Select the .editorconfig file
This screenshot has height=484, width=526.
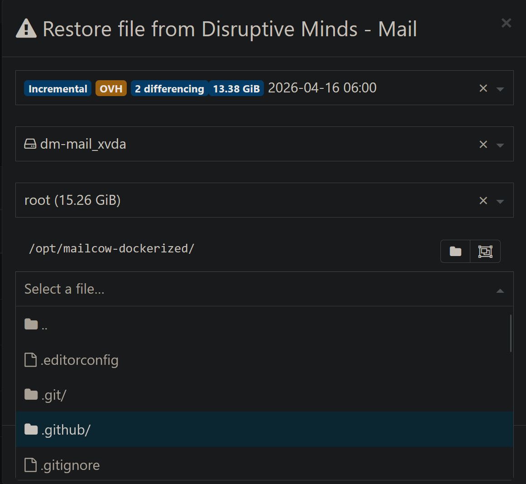pos(80,360)
